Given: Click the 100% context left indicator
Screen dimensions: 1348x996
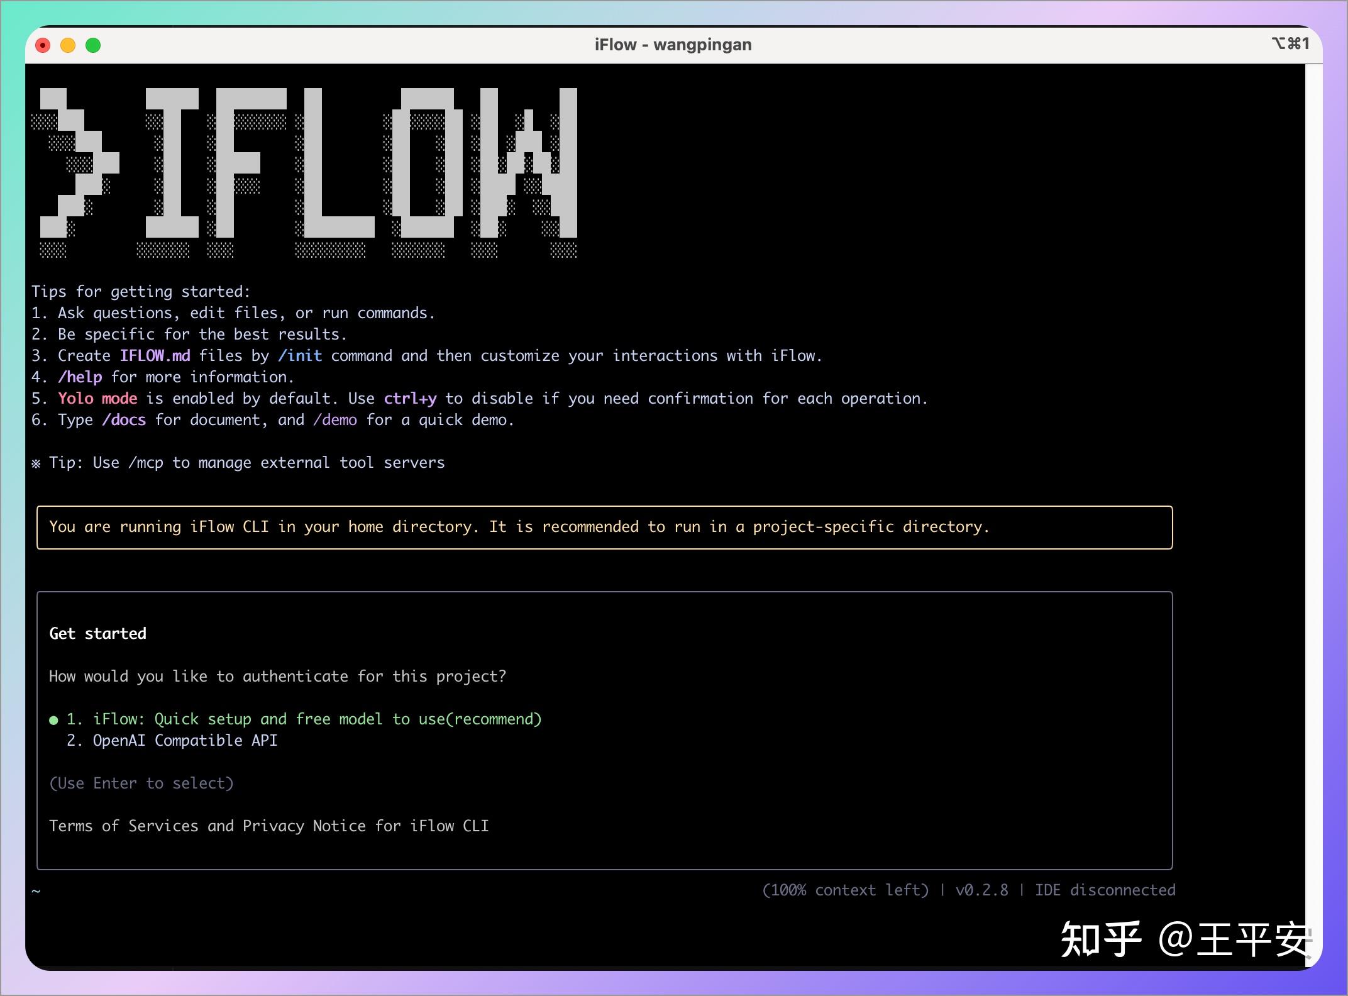Looking at the screenshot, I should click(x=845, y=890).
